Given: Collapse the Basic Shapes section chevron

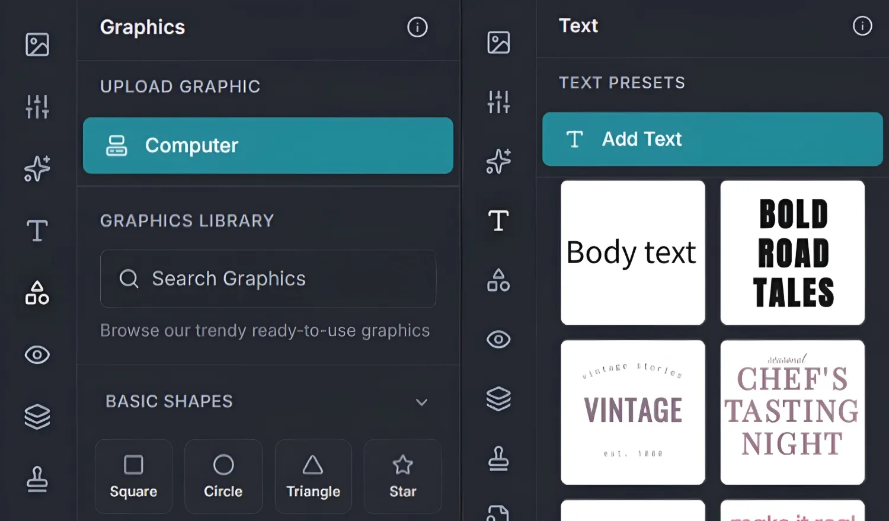Looking at the screenshot, I should coord(421,402).
